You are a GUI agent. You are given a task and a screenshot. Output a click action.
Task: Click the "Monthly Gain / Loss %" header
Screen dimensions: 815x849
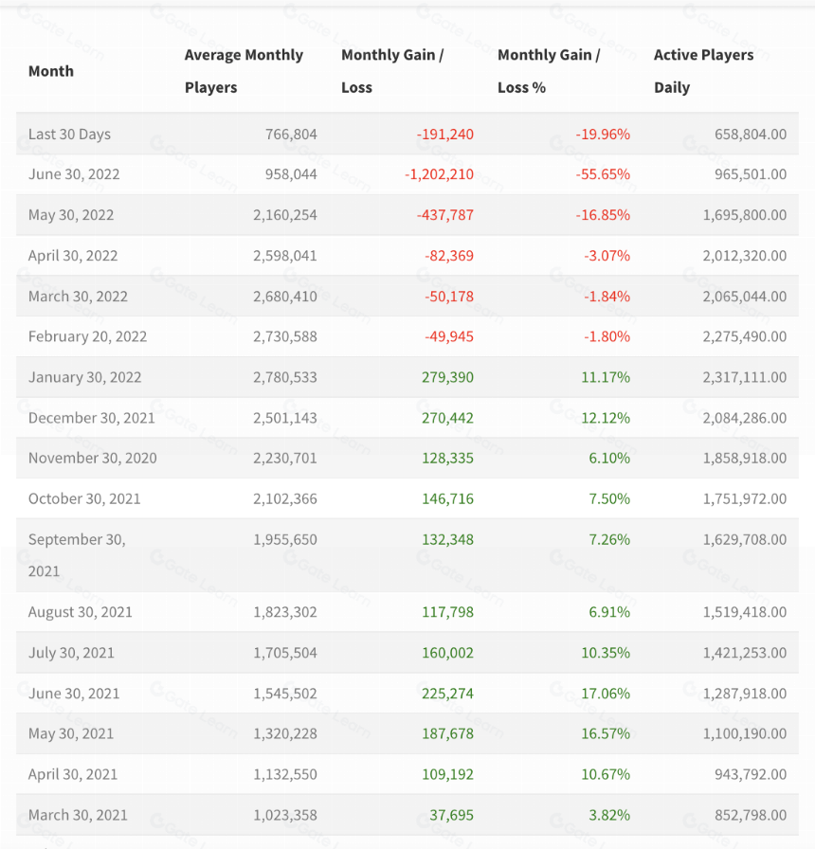pos(549,71)
